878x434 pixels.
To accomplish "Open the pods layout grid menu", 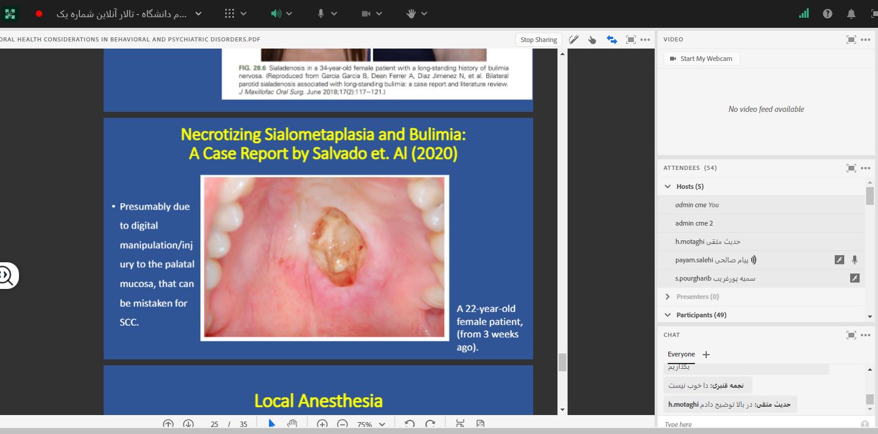I will coord(230,14).
